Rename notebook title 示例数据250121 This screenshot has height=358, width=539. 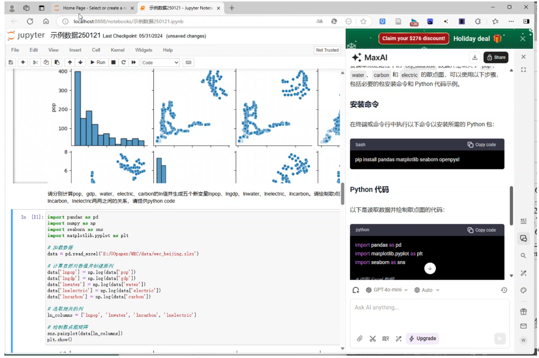pyautogui.click(x=75, y=36)
